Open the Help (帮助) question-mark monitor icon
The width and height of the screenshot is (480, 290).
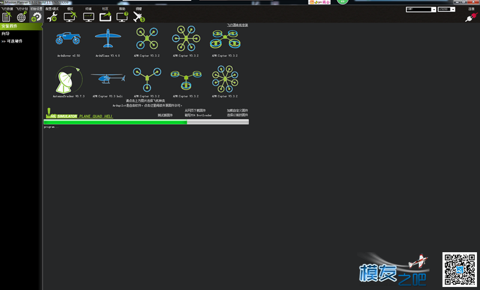(122, 17)
